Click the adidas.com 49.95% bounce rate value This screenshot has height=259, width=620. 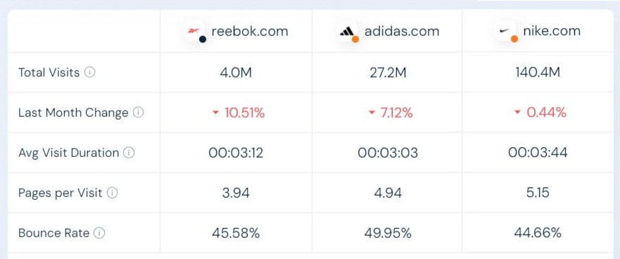click(388, 233)
